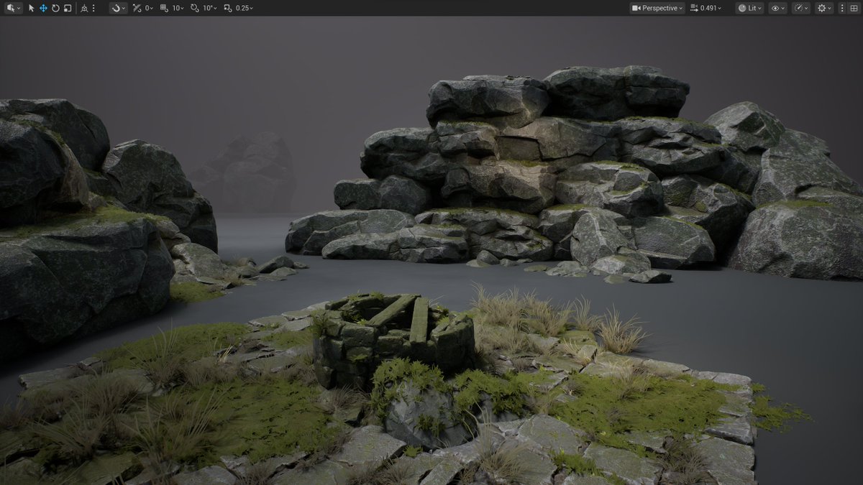Open the Show flags eye dropdown

tap(778, 8)
